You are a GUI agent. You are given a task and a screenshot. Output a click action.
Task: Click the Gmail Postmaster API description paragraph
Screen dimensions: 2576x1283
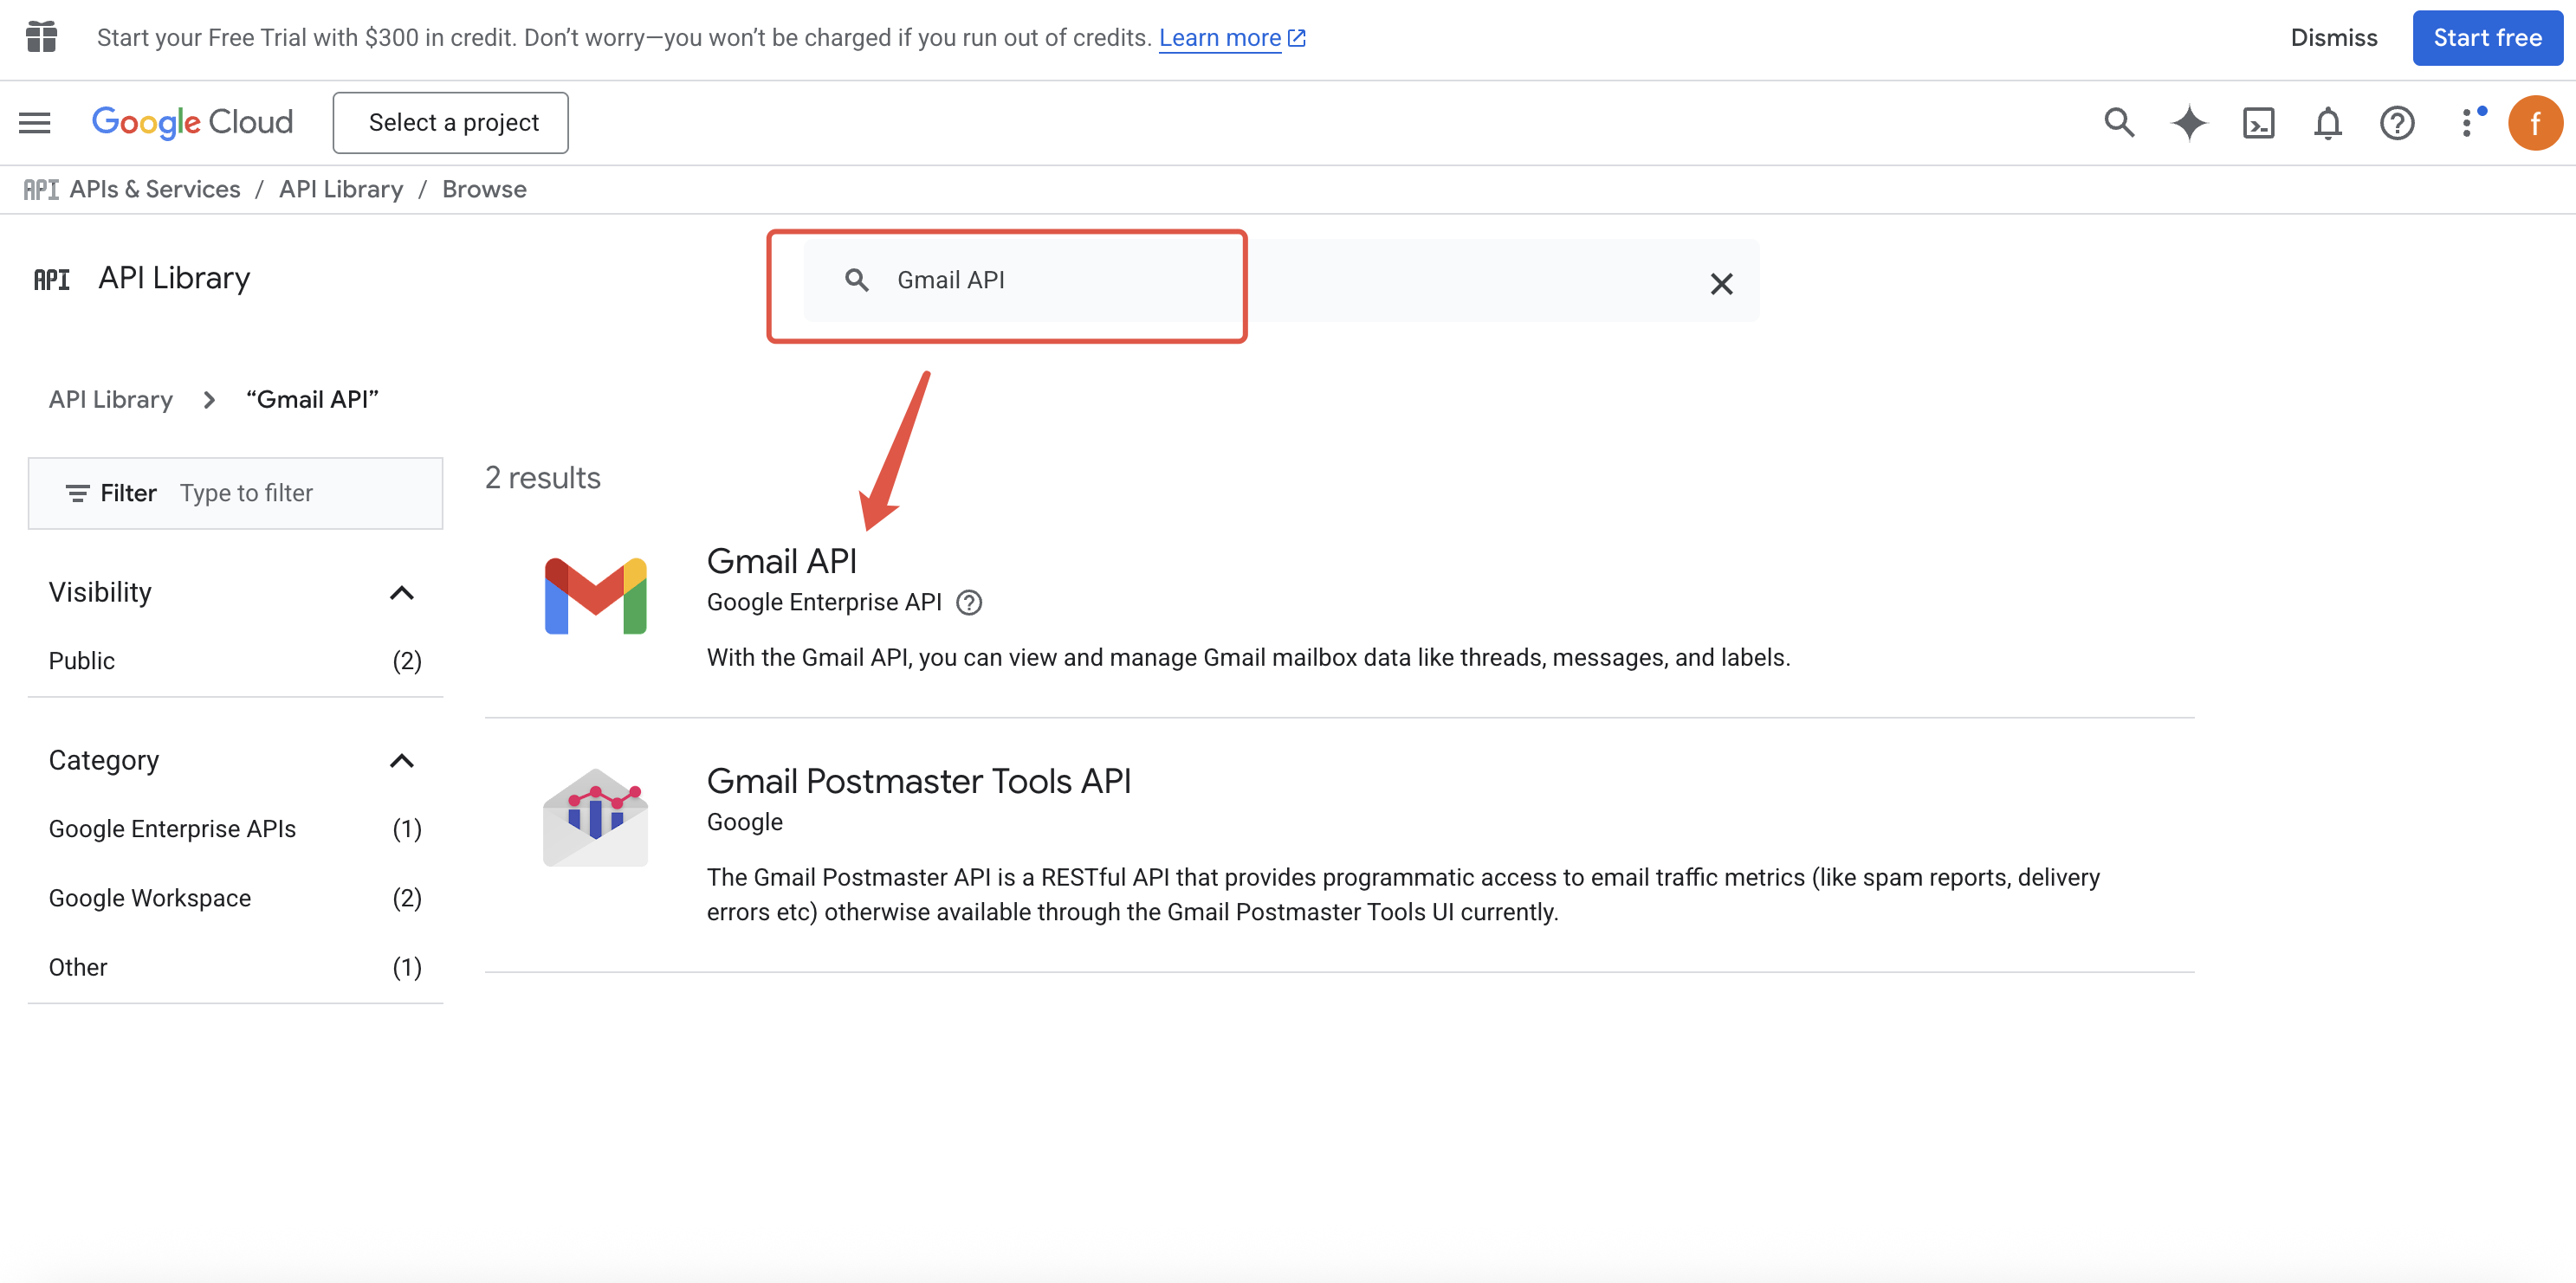point(1403,894)
